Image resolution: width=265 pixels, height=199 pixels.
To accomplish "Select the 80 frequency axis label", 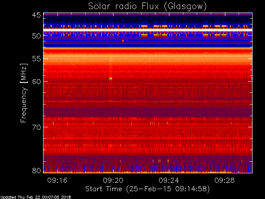I will pyautogui.click(x=36, y=170).
